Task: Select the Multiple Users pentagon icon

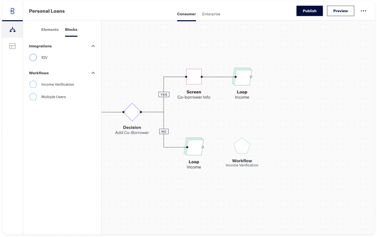Action: (33, 97)
